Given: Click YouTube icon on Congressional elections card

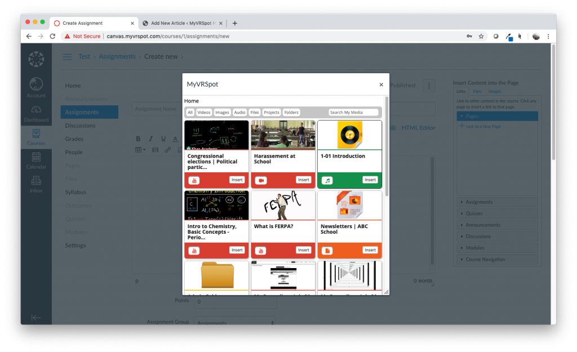Looking at the screenshot, I should tap(194, 180).
